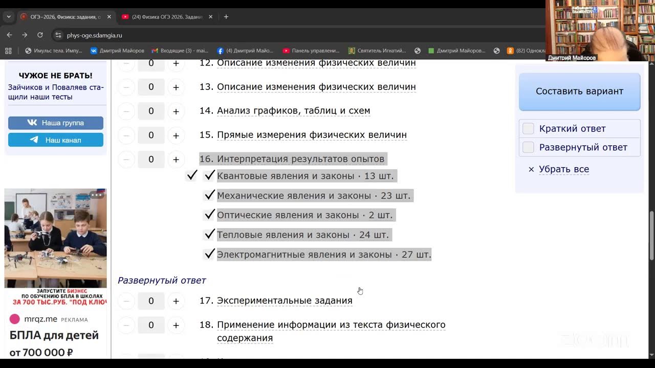Screen dimensions: 655x368
Task: Decrease count for task 16
Action: pos(126,159)
